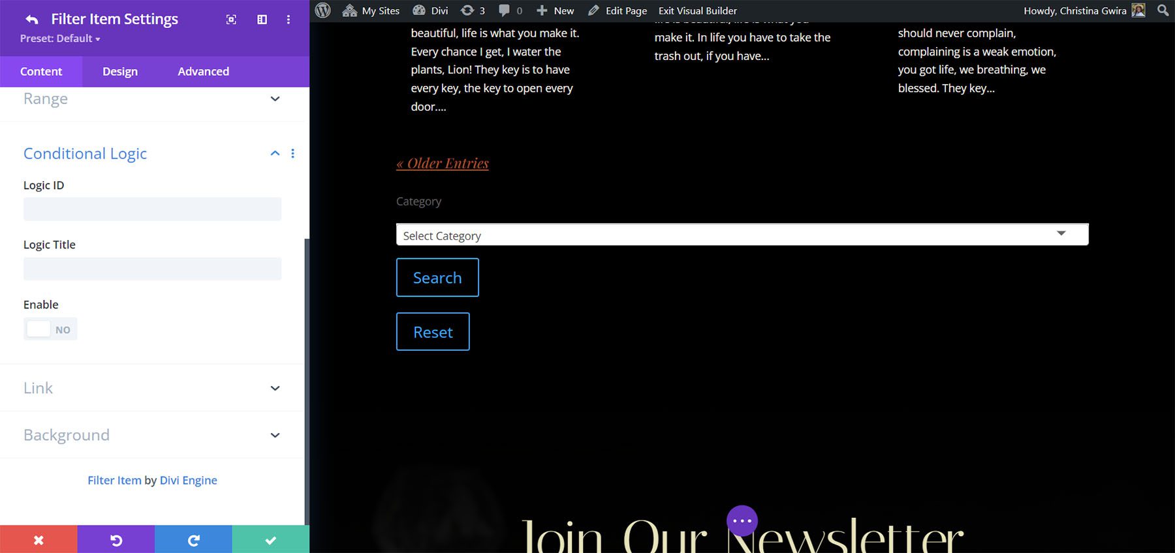Switch to the Advanced tab
Image resolution: width=1175 pixels, height=553 pixels.
[203, 72]
